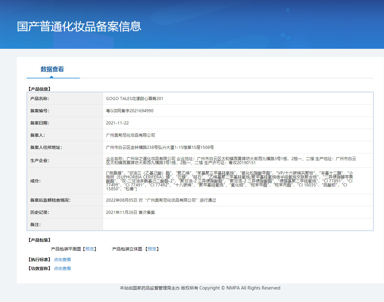Click the 备案后监督检查情况 label cell
Screen dimensions: 384x302
pyautogui.click(x=65, y=200)
